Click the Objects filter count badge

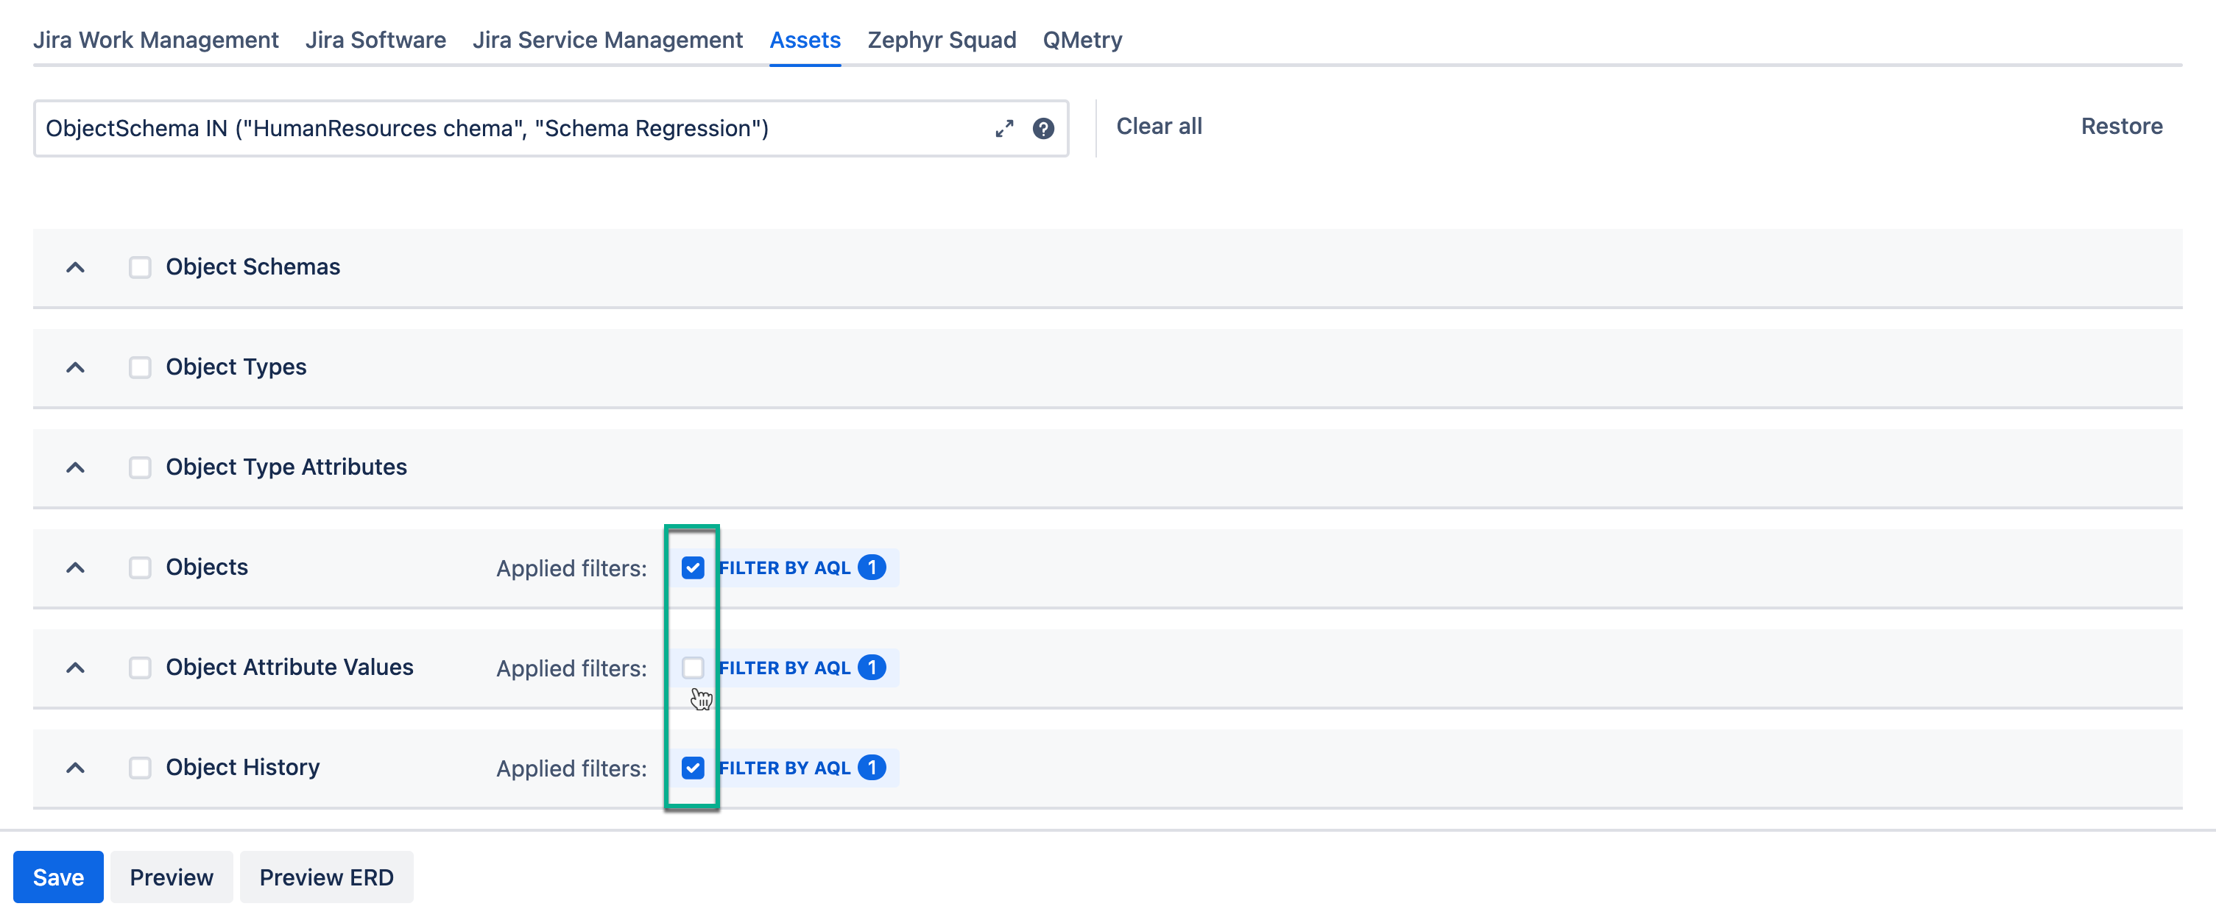coord(872,567)
